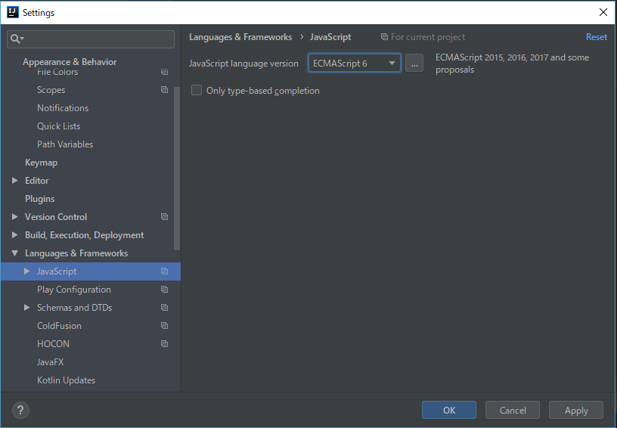Focus the settings search field

coord(91,39)
